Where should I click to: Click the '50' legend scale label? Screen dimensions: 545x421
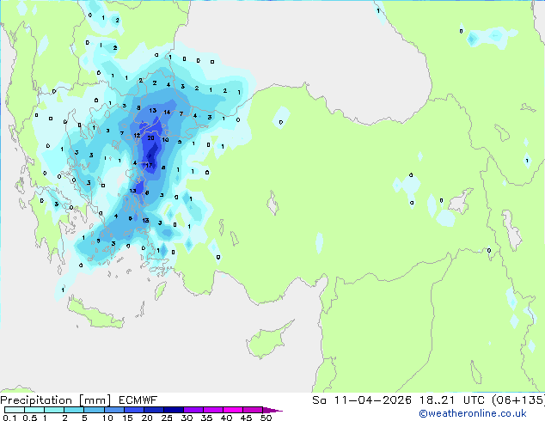tap(266, 418)
